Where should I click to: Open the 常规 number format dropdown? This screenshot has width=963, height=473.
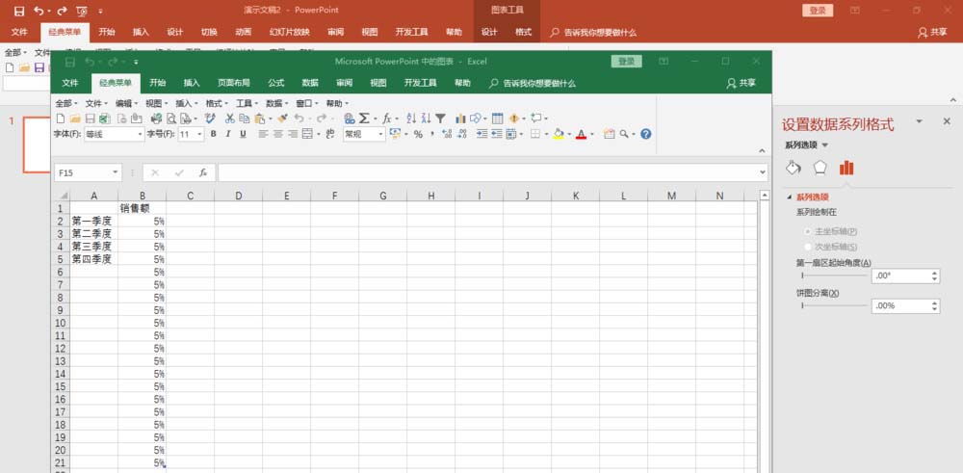click(380, 134)
